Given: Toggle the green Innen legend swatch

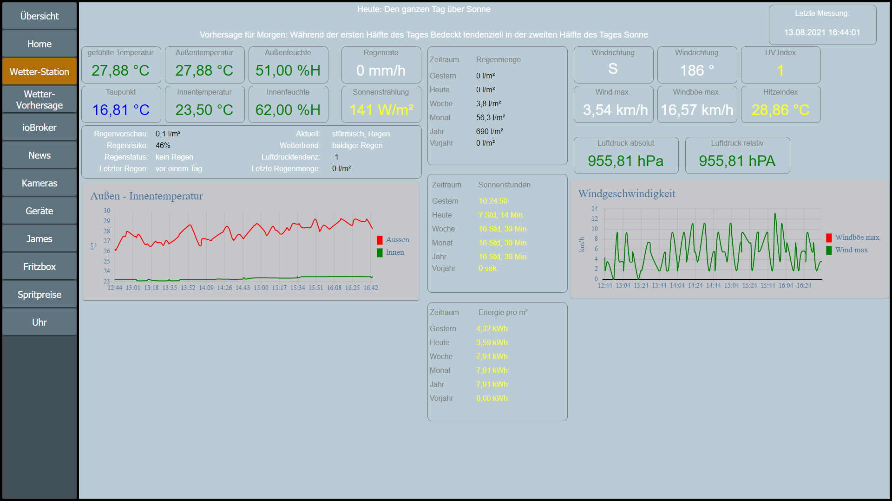Looking at the screenshot, I should pyautogui.click(x=380, y=252).
